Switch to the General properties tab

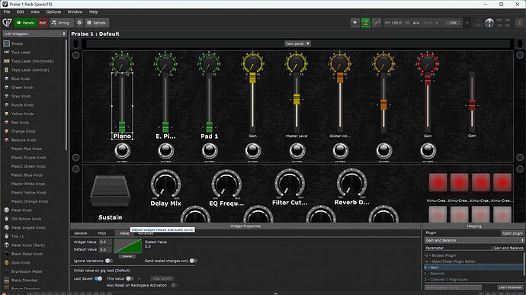pos(81,233)
